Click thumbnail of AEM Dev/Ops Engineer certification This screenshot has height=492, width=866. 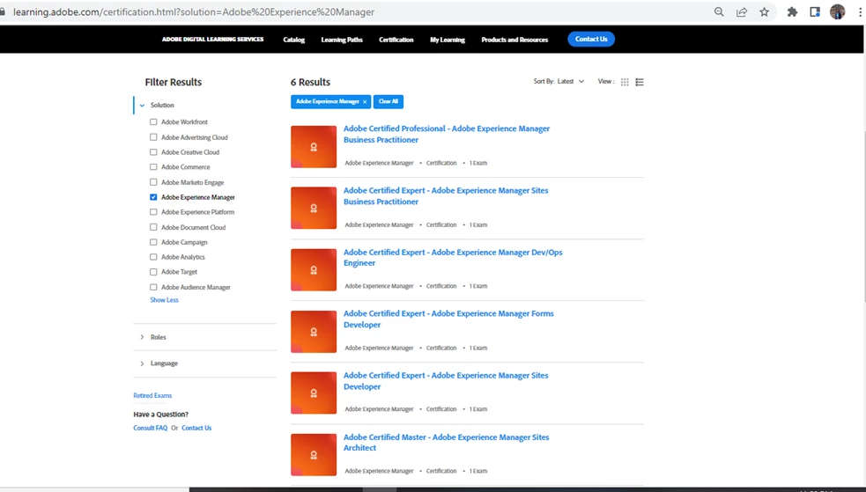pos(314,269)
